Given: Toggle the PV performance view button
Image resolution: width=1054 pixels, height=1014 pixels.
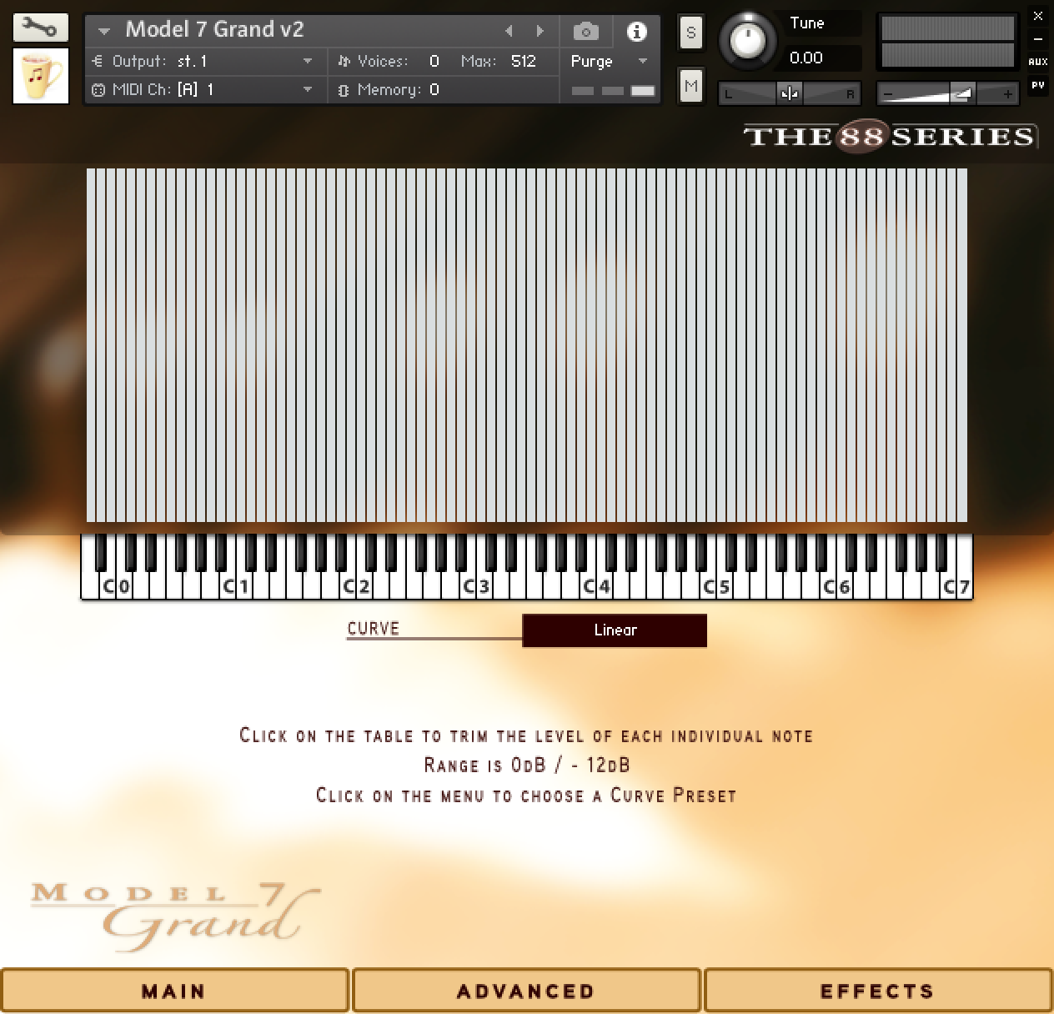Looking at the screenshot, I should coord(1038,85).
